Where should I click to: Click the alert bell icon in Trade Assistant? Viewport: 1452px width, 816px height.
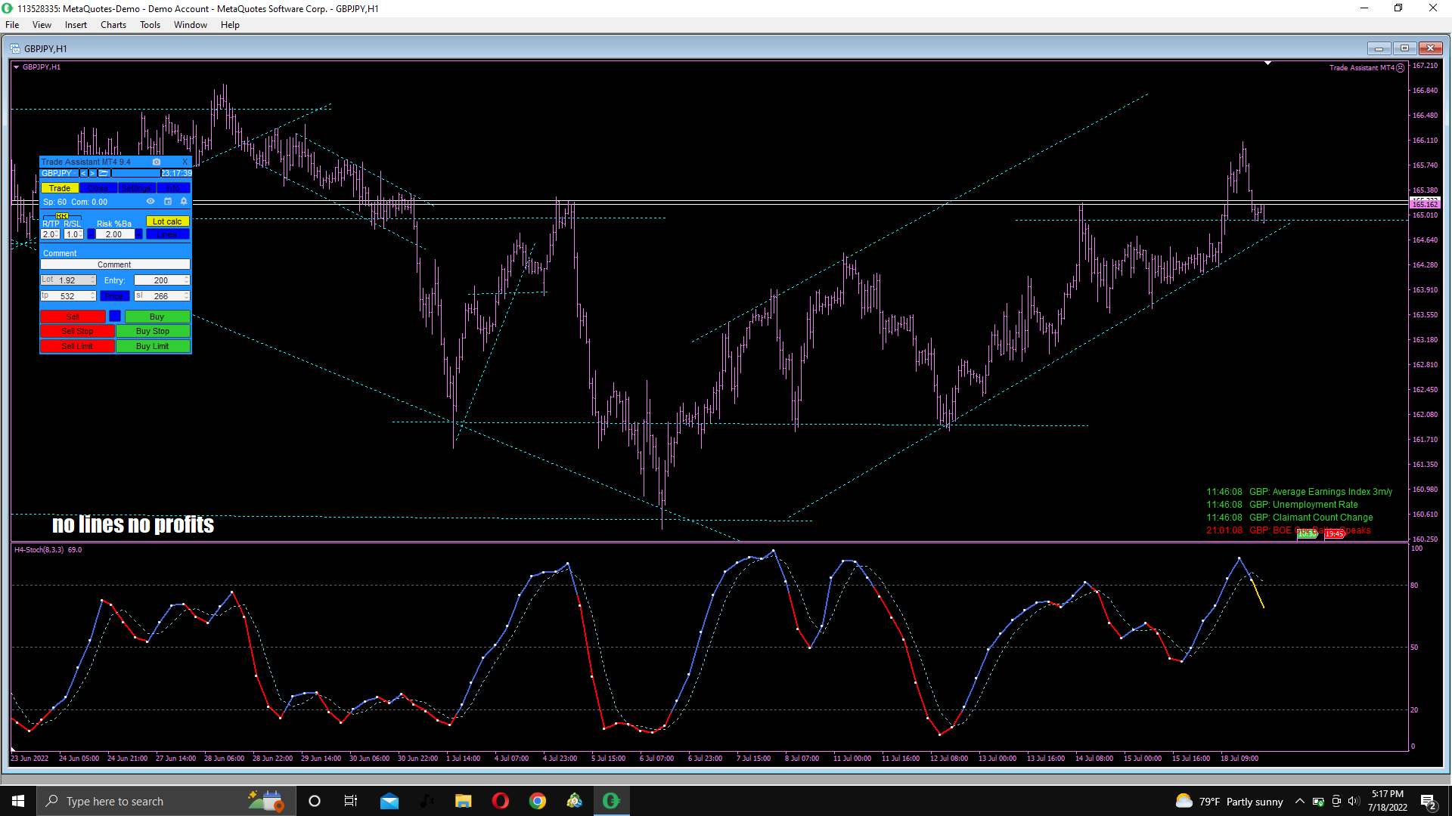click(x=184, y=202)
